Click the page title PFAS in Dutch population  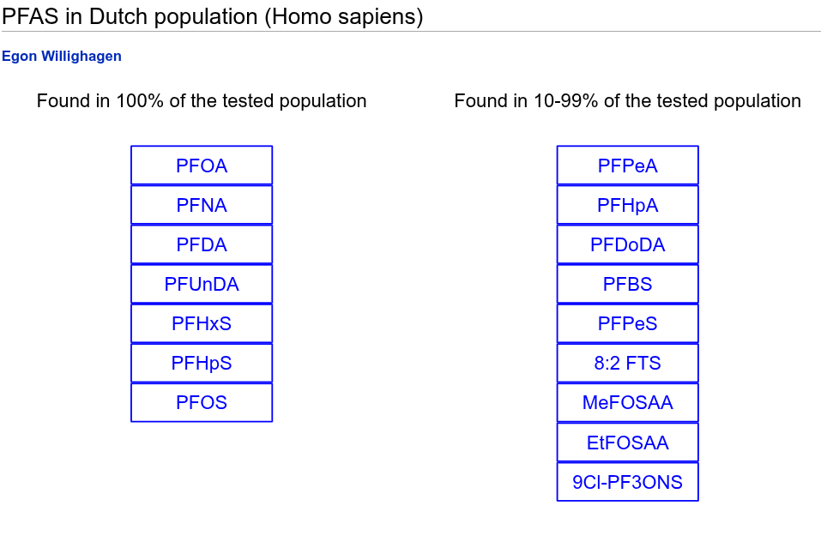(212, 17)
